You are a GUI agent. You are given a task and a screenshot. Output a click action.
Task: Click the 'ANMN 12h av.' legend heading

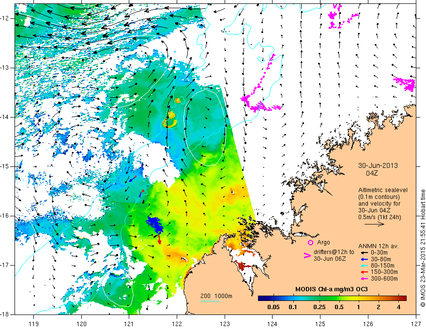(379, 246)
